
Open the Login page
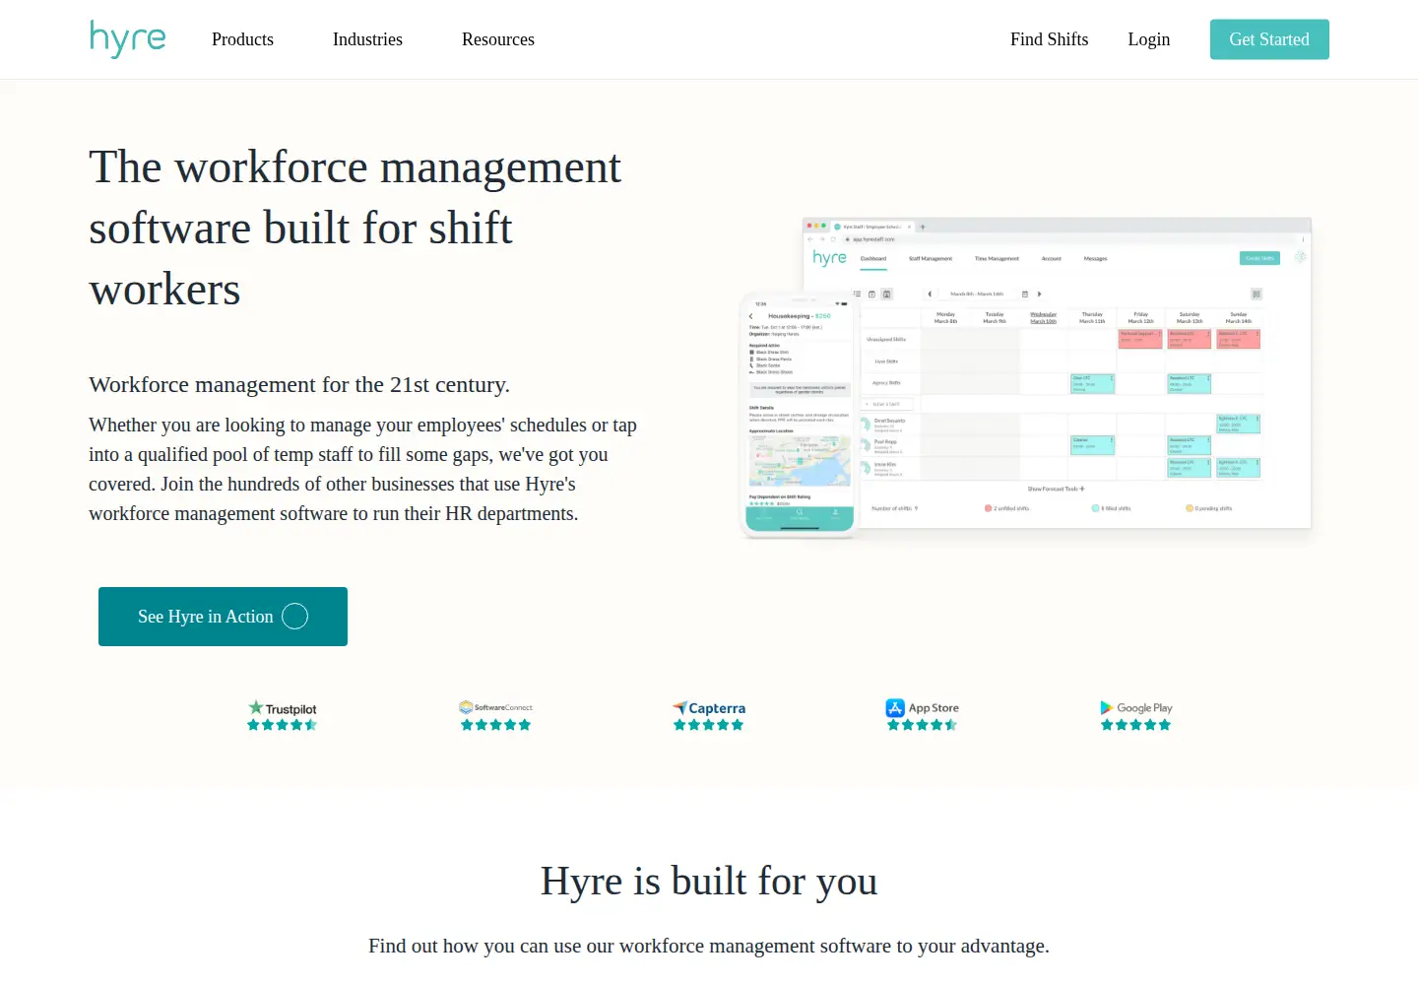1149,39
